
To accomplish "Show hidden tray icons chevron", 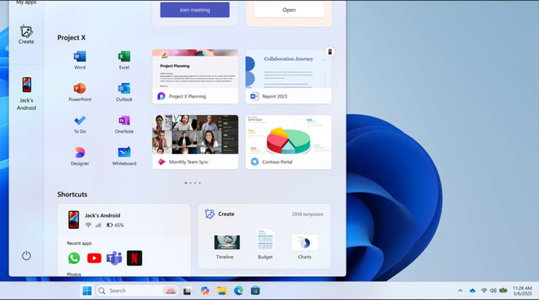I will tap(460, 291).
